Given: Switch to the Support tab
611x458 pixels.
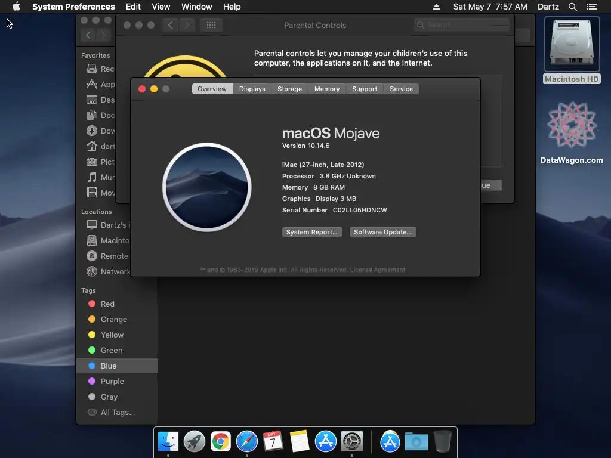Looking at the screenshot, I should 365,89.
